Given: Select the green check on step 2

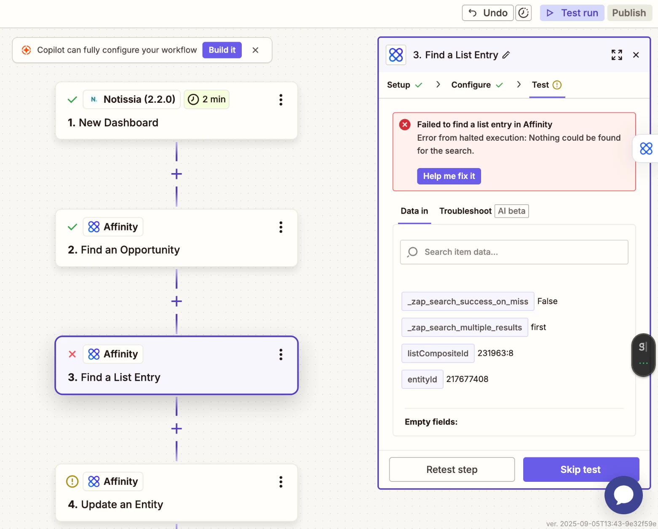Looking at the screenshot, I should (72, 227).
